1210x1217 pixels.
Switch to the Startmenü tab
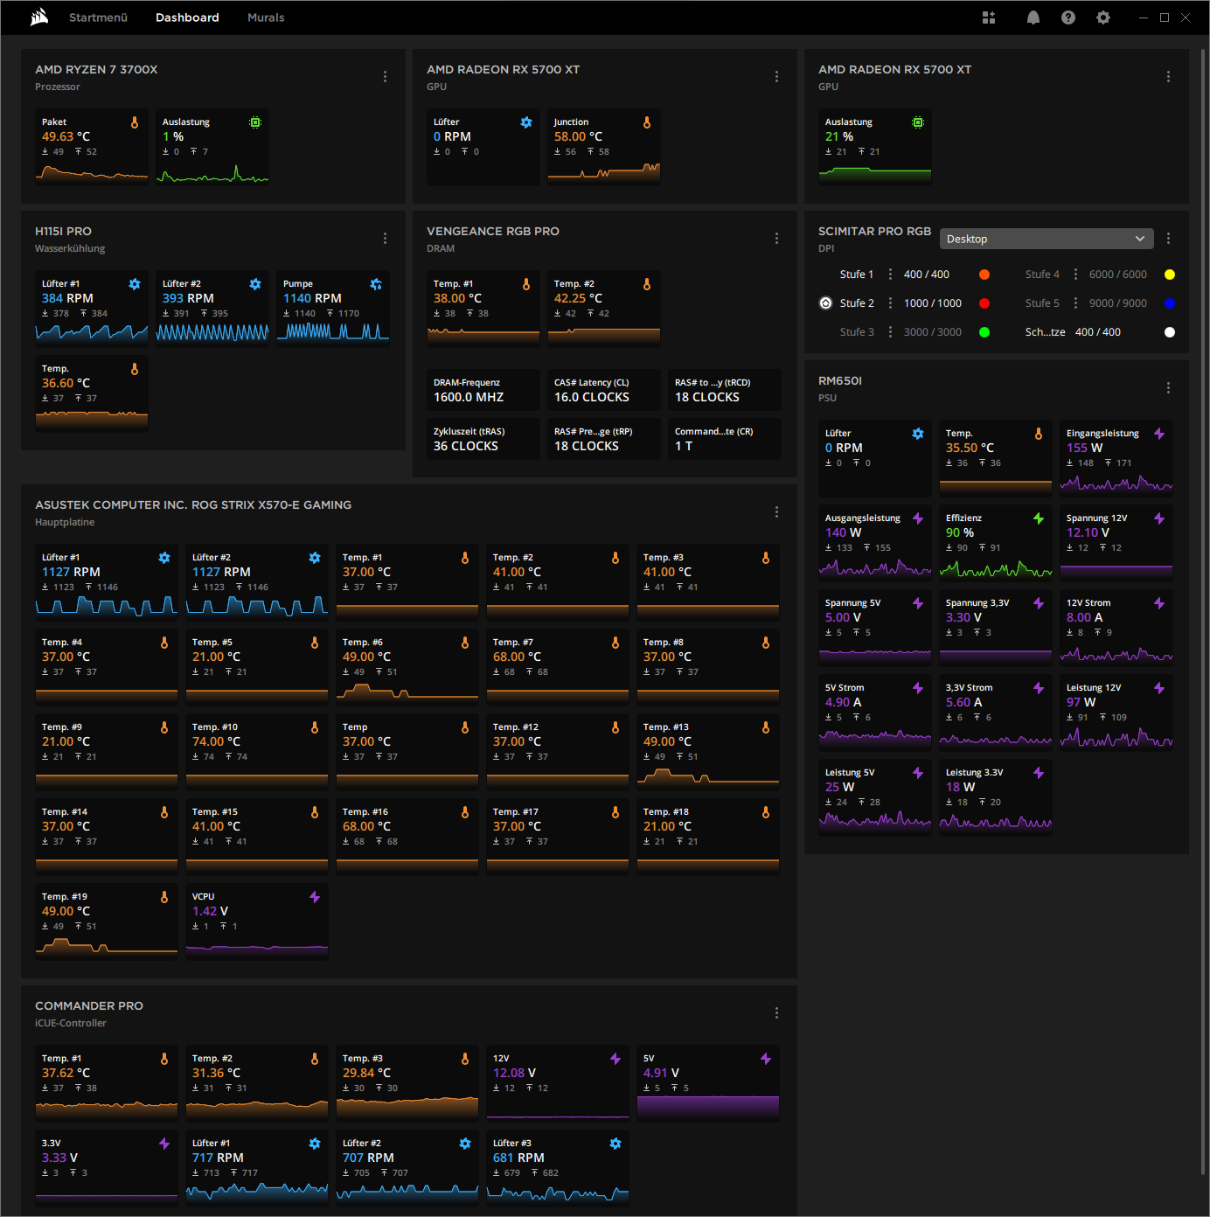(x=98, y=17)
